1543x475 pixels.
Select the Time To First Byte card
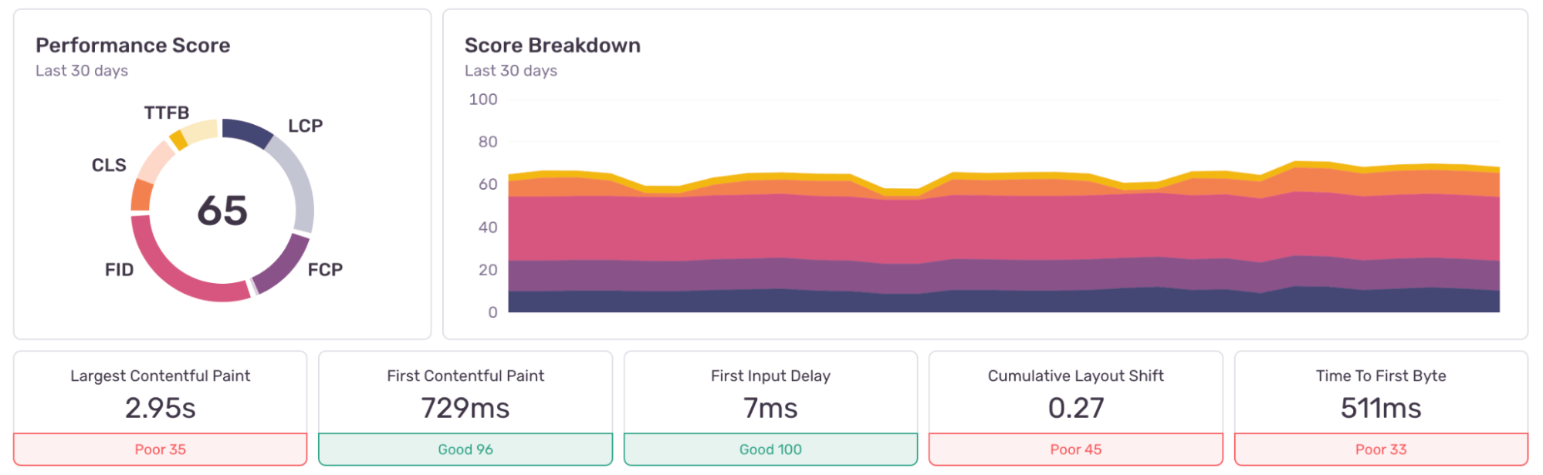1381,393
